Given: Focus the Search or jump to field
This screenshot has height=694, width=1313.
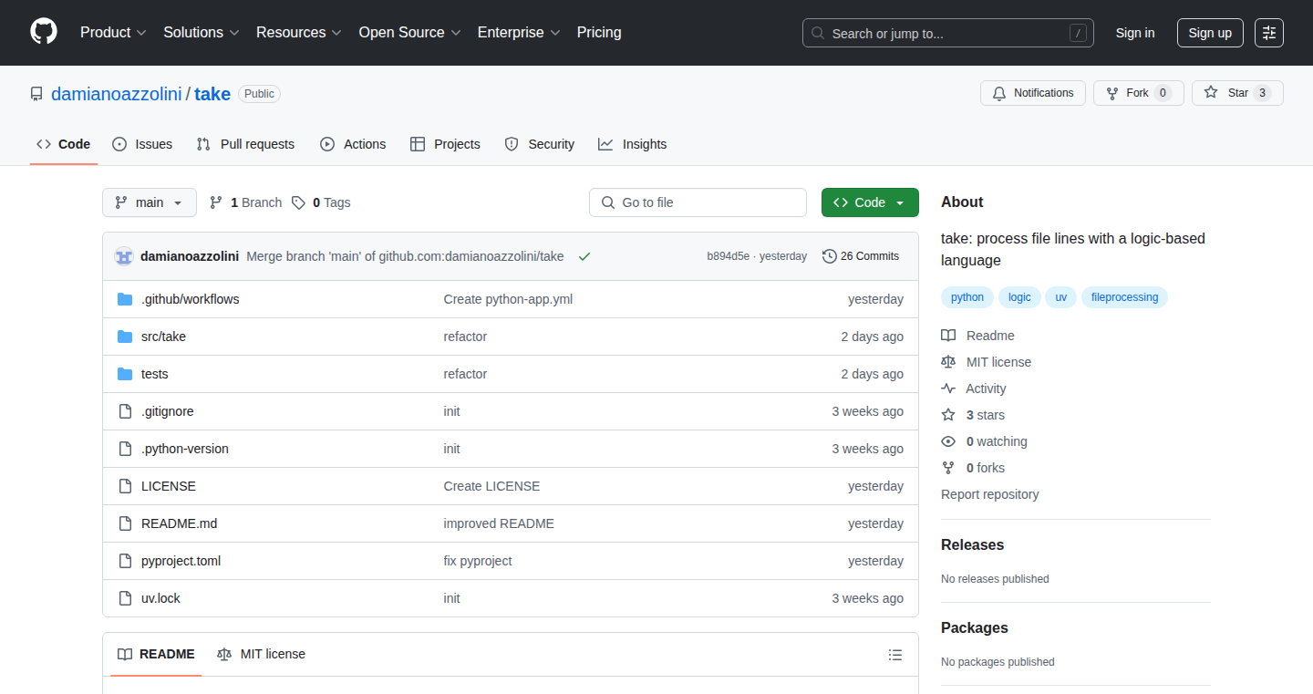Looking at the screenshot, I should [948, 33].
